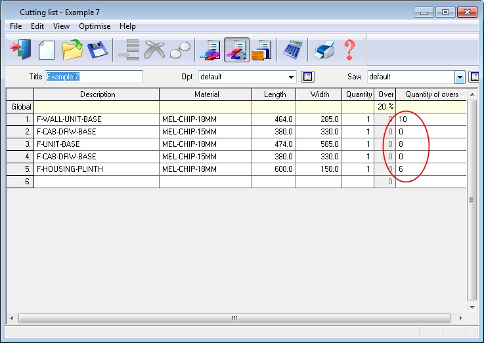The width and height of the screenshot is (484, 343).
Task: Click the part list icon with coloured boards
Action: pyautogui.click(x=211, y=50)
